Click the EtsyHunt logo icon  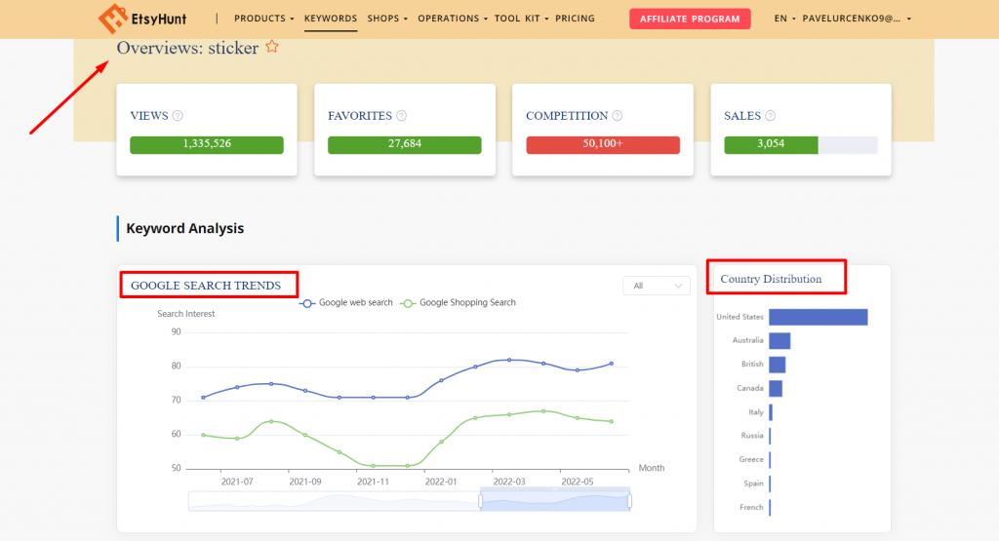point(113,19)
